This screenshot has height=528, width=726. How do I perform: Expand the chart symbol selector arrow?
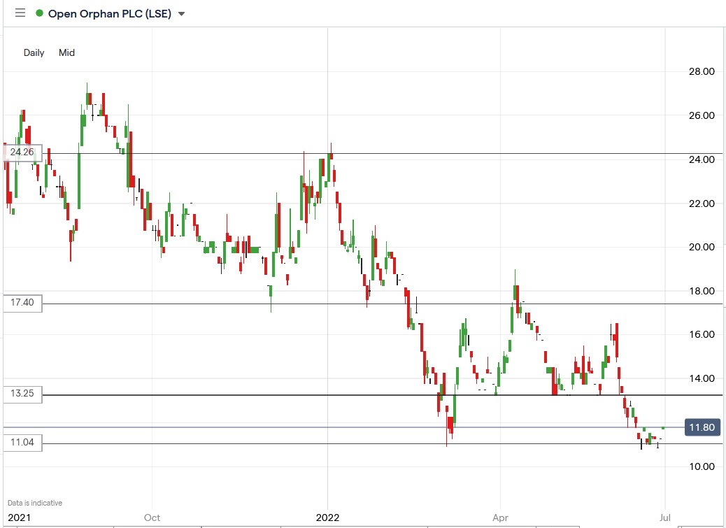181,13
